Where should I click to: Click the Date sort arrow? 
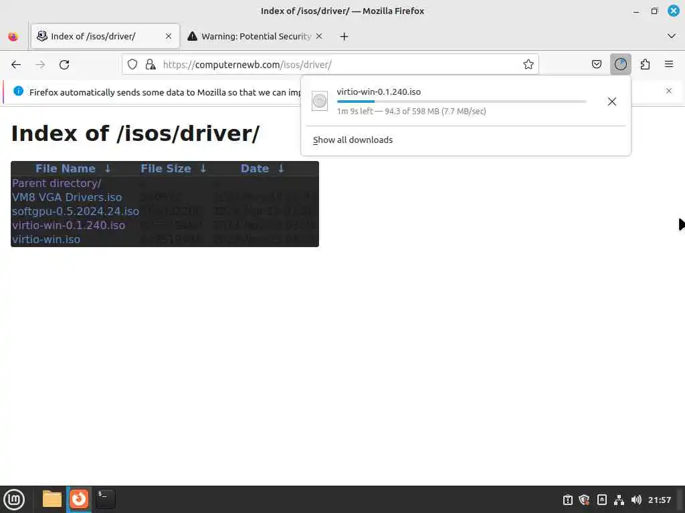(281, 169)
